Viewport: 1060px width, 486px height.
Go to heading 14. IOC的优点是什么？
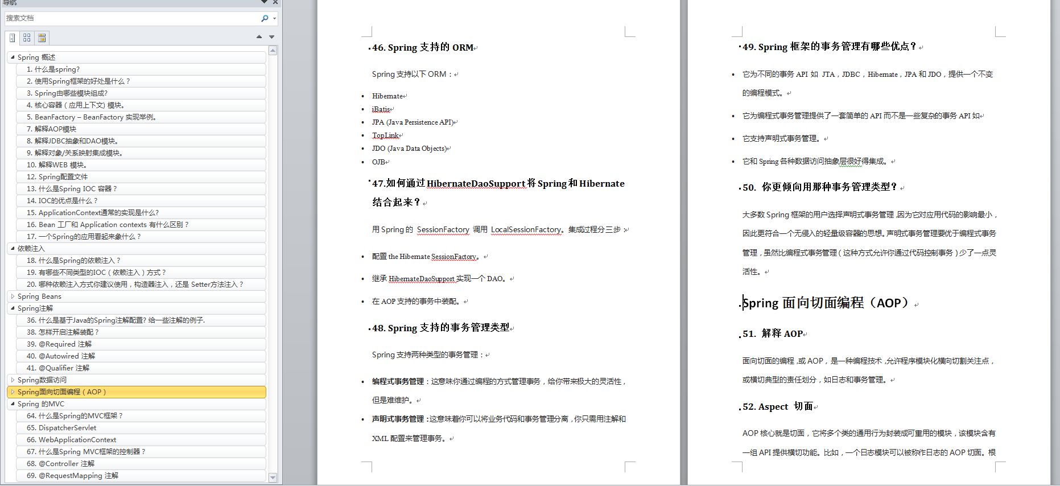(141, 201)
